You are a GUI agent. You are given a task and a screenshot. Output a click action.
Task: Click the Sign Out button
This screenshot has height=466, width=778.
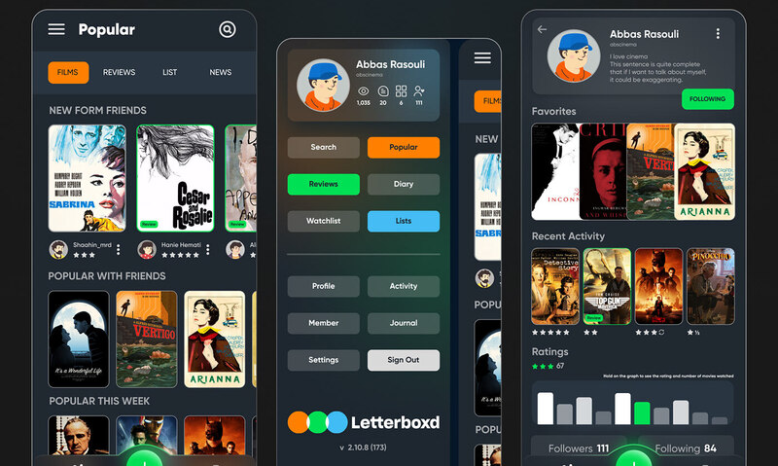tap(404, 360)
